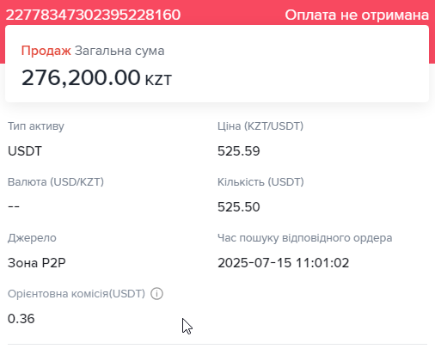
Task: Select the timestamp 2025-07-15 11:01:02
Action: [283, 263]
